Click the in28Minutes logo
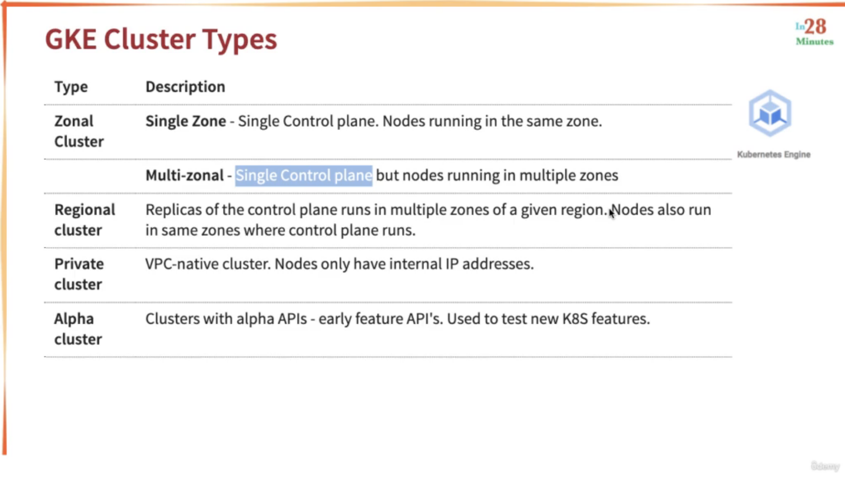This screenshot has width=845, height=477. click(814, 32)
